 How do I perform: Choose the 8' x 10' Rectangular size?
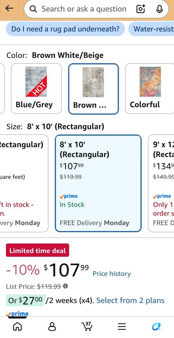point(98,183)
